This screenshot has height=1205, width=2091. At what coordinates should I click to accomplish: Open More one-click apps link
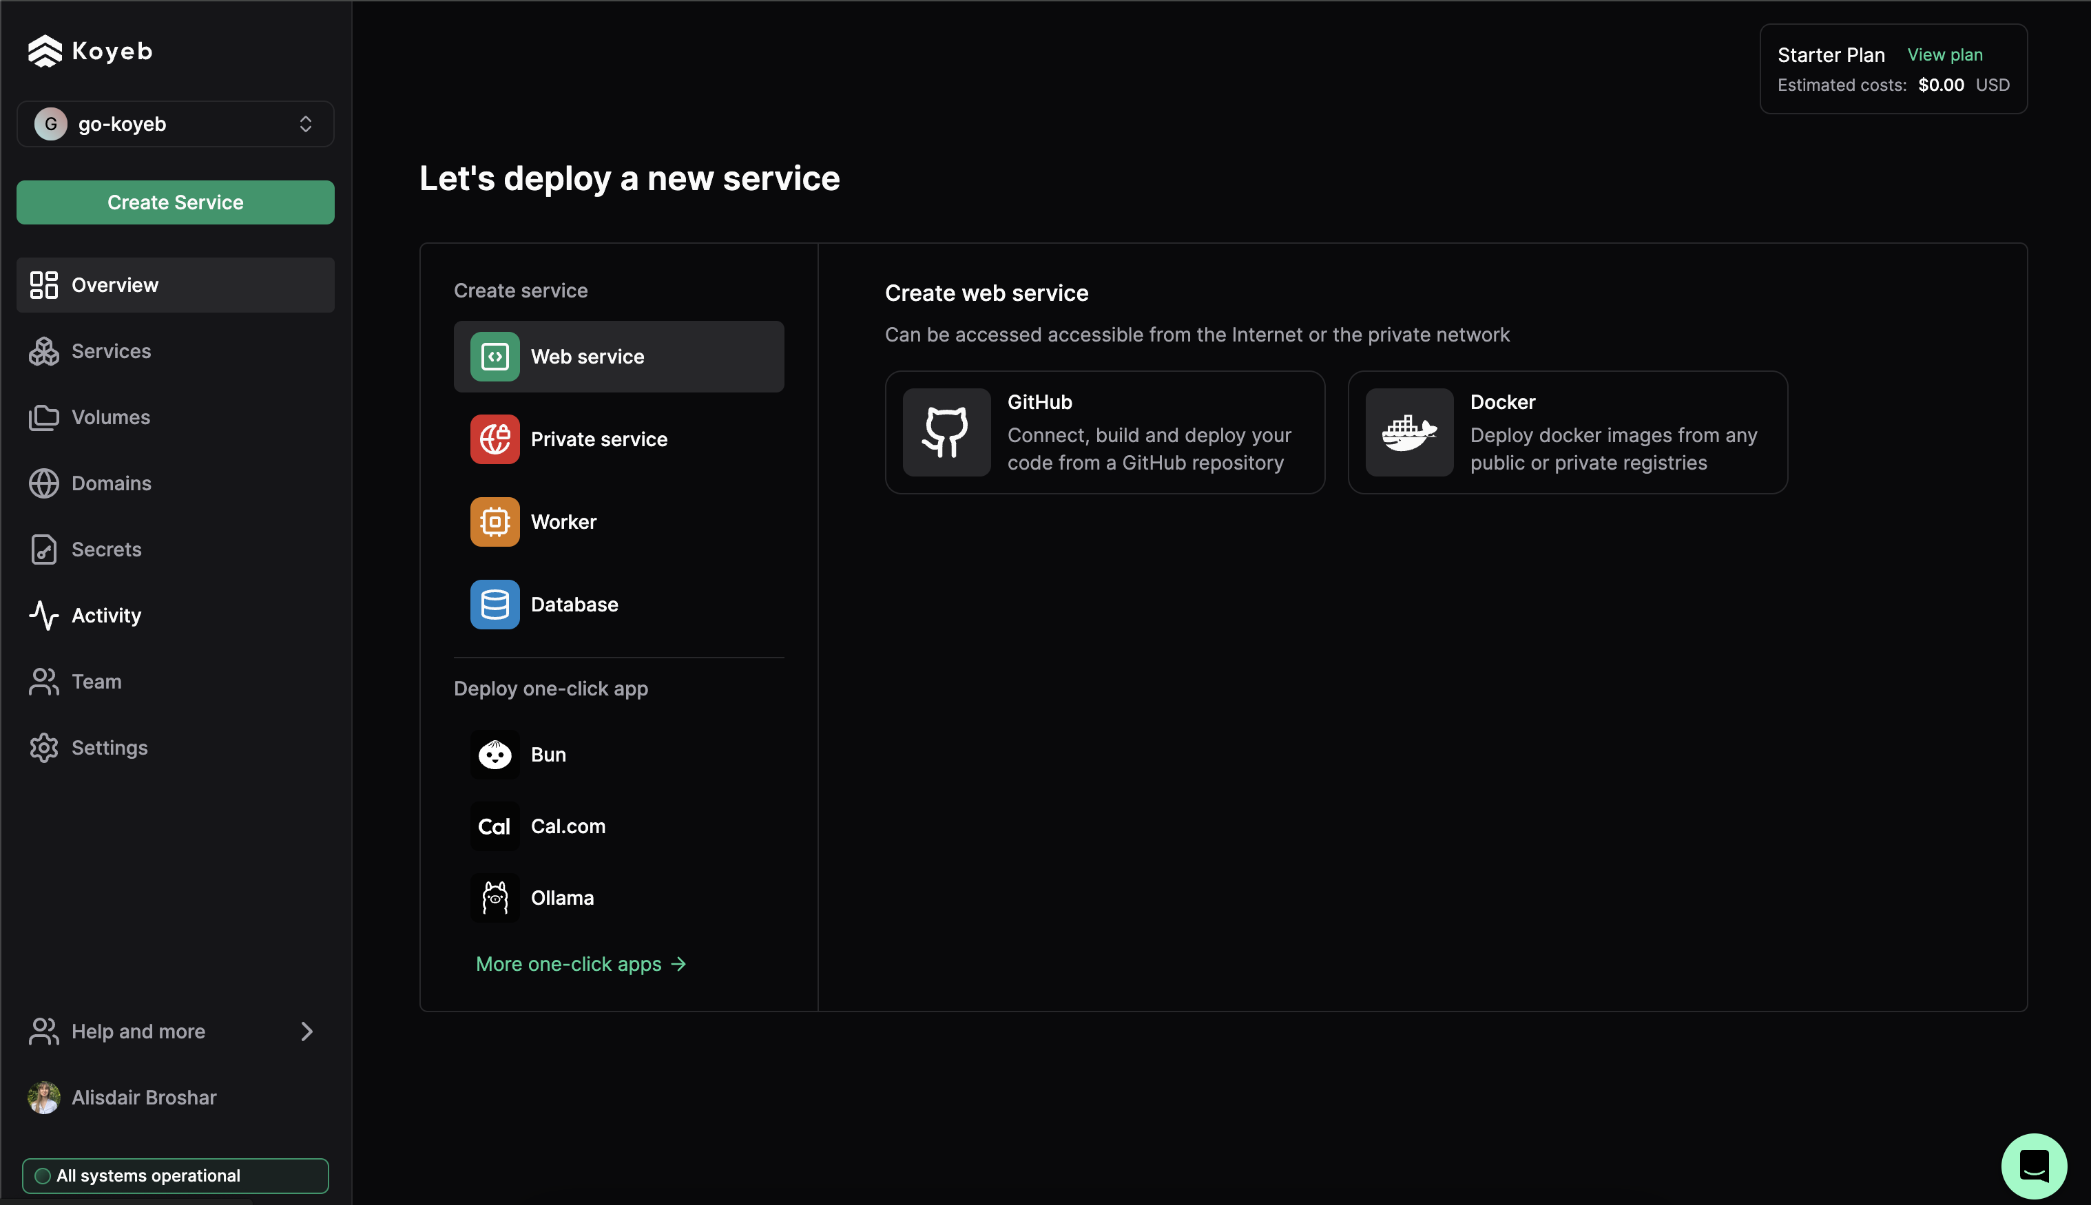click(x=581, y=964)
